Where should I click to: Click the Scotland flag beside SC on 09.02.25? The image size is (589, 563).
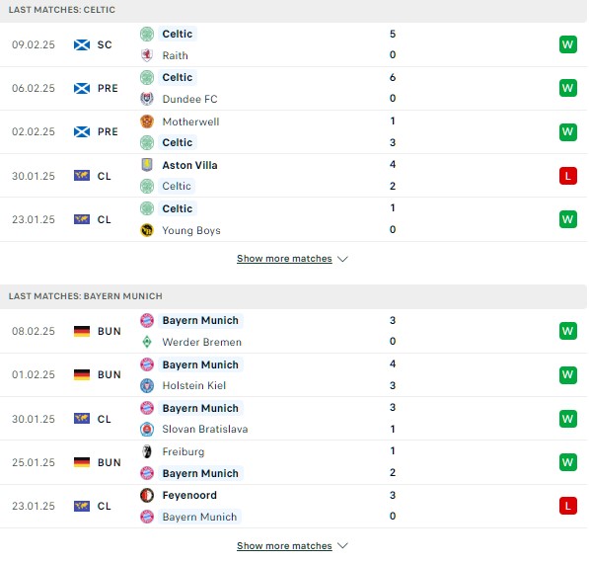click(82, 44)
